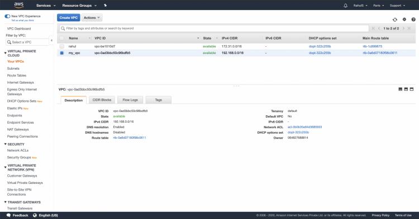Open Peering Connections in sidebar
The height and width of the screenshot is (219, 419).
coord(22,137)
